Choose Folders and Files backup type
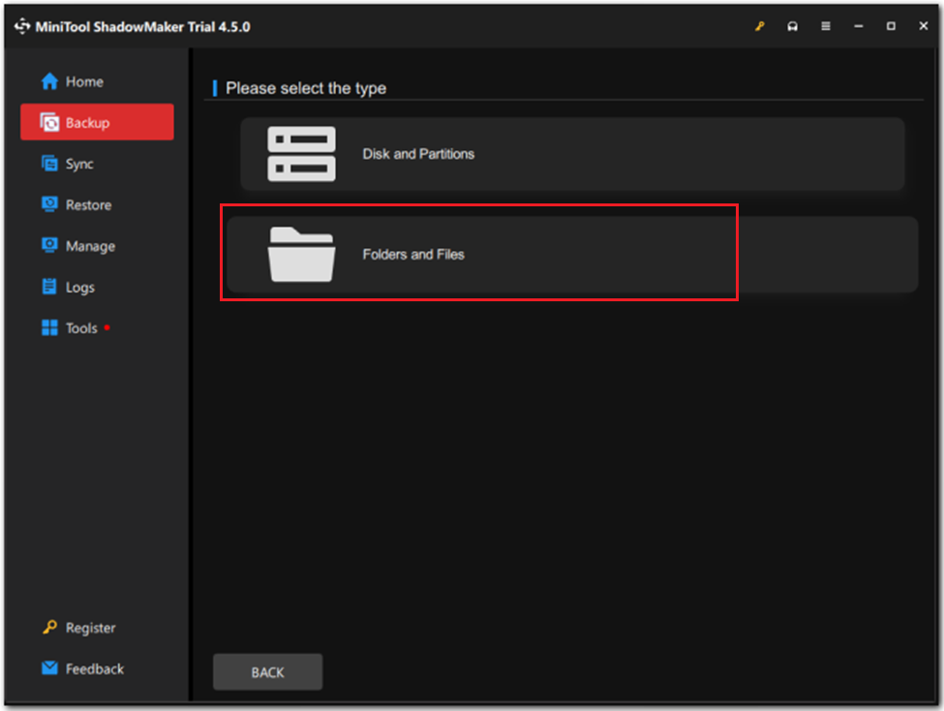Viewport: 944px width, 711px height. pos(478,254)
